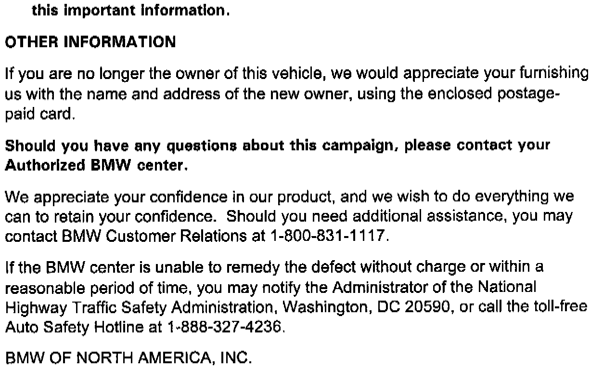Screen dimensions: 616x370
Task: Click the phrase "If you are no longer the owner"
Action: click(108, 74)
